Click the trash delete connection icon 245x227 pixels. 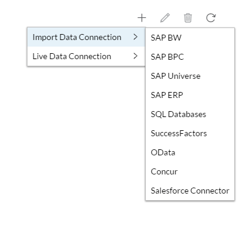click(188, 18)
